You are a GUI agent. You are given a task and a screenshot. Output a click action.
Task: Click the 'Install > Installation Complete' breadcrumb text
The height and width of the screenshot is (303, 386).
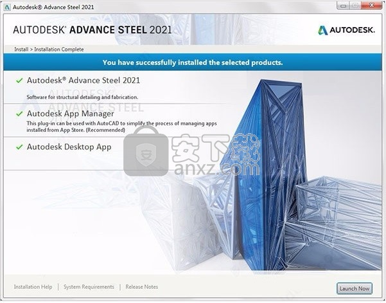pyautogui.click(x=49, y=50)
